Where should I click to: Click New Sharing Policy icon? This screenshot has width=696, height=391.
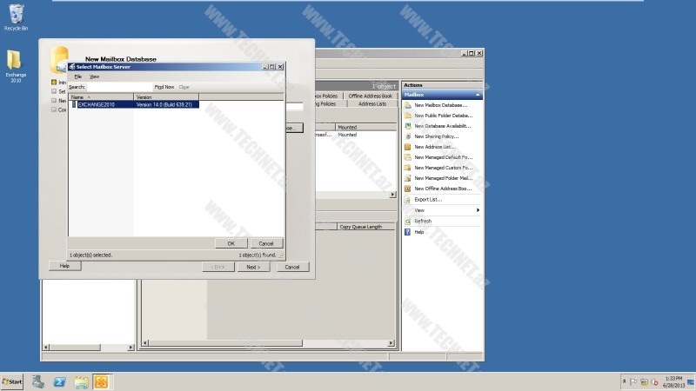(407, 136)
